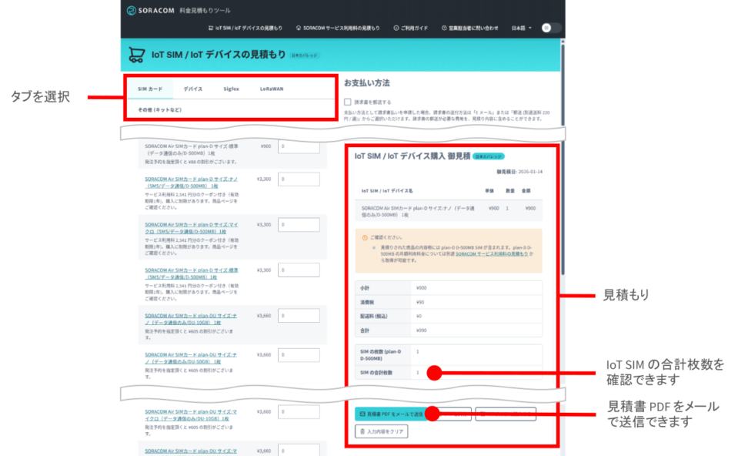
Task: Click the cart icon next to IoT SIM / IoT デバイスの見積もり in the top nav
Action: pyautogui.click(x=211, y=28)
